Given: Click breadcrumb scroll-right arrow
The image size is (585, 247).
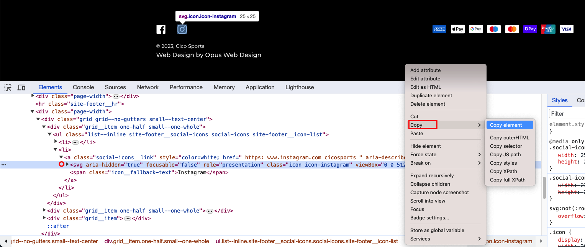Looking at the screenshot, I should tap(541, 241).
